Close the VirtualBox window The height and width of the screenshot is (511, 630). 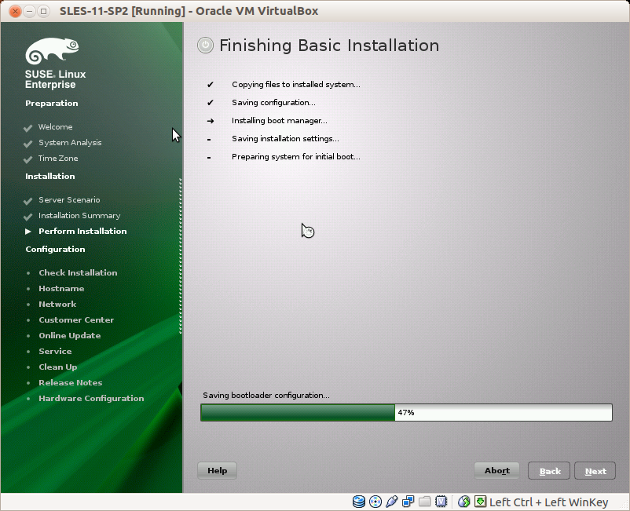(x=15, y=11)
